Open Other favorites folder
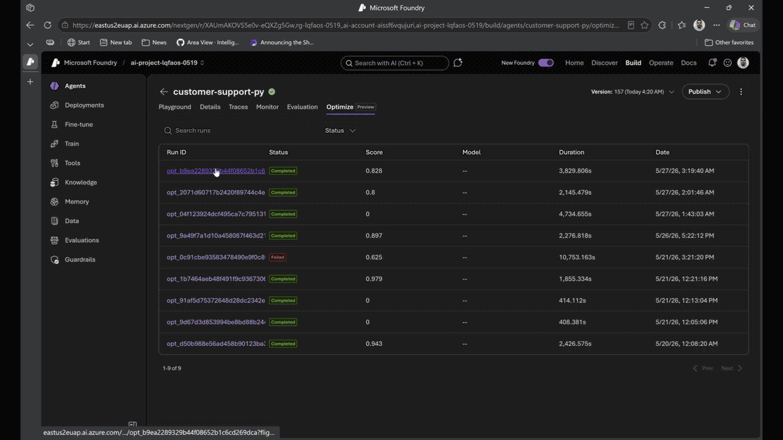This screenshot has height=440, width=783. click(729, 43)
